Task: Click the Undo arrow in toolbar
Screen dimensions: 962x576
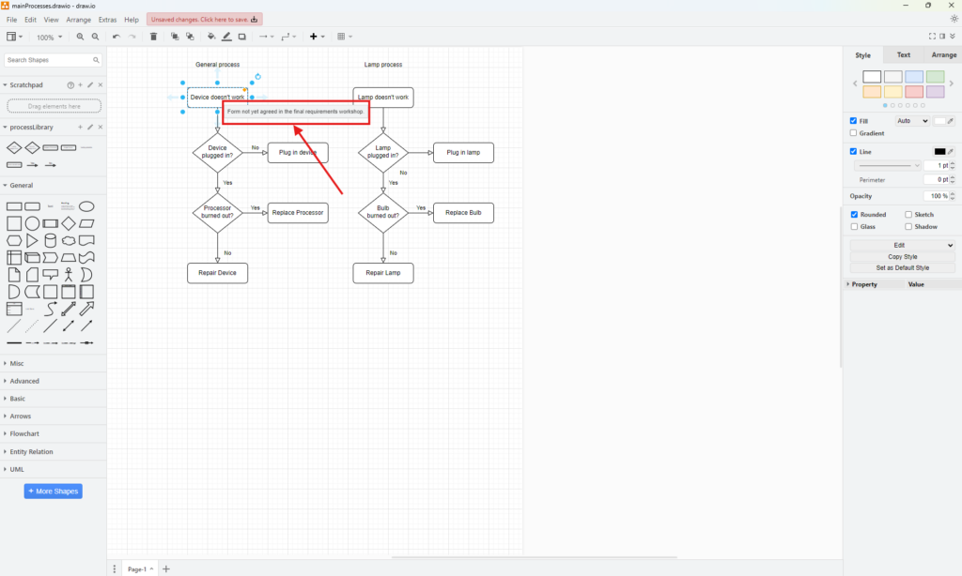Action: pyautogui.click(x=116, y=37)
